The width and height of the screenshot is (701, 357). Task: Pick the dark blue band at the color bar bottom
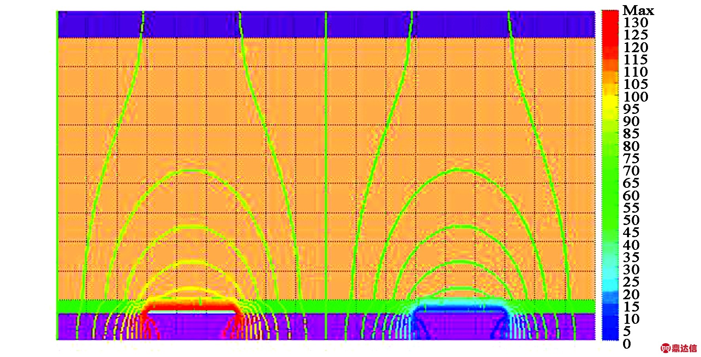[610, 328]
